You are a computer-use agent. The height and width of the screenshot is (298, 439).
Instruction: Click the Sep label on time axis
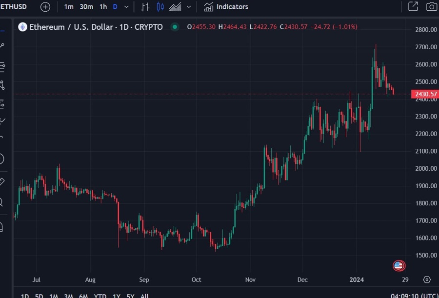[144, 279]
